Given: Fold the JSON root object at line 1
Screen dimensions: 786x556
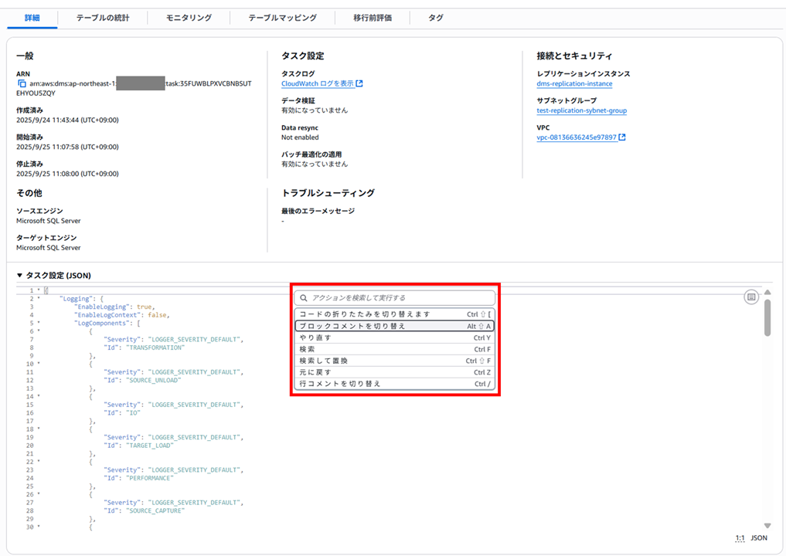Looking at the screenshot, I should [x=39, y=290].
